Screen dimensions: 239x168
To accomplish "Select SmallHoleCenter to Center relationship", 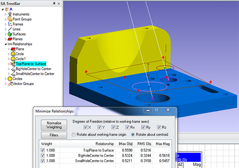I will pos(35,74).
